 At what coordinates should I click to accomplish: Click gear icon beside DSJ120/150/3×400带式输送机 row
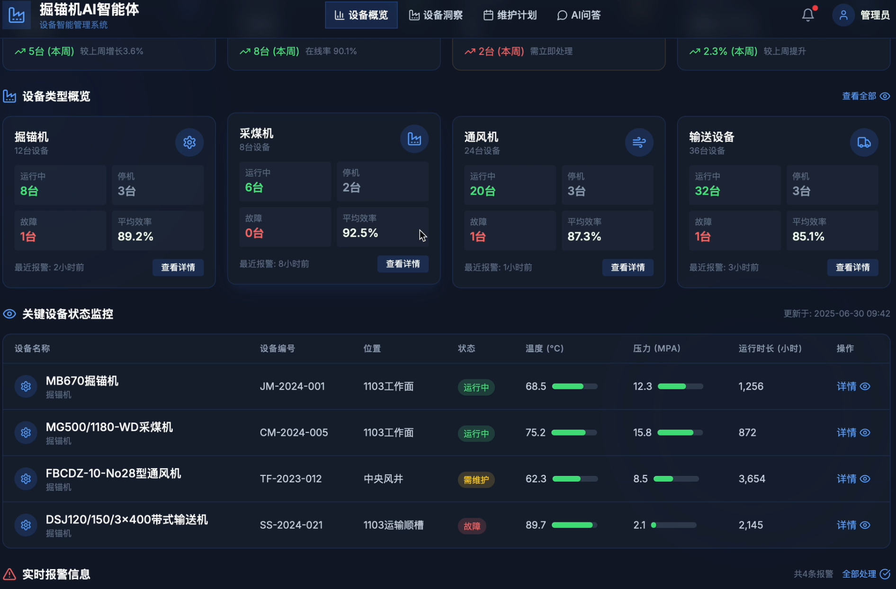[x=26, y=525]
